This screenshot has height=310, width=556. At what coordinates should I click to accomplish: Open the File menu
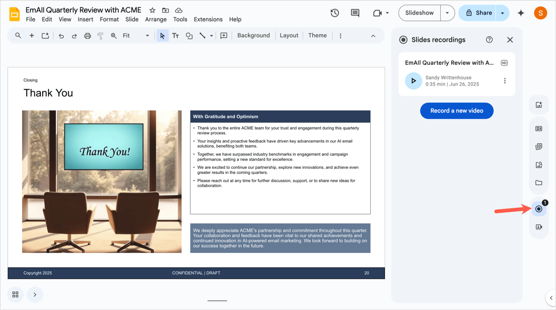pos(31,19)
